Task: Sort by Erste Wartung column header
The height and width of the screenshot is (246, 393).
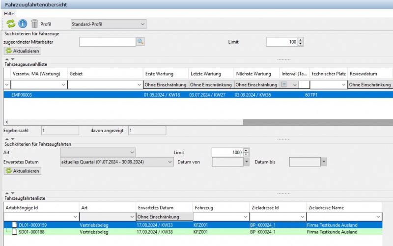Action: pyautogui.click(x=166, y=74)
